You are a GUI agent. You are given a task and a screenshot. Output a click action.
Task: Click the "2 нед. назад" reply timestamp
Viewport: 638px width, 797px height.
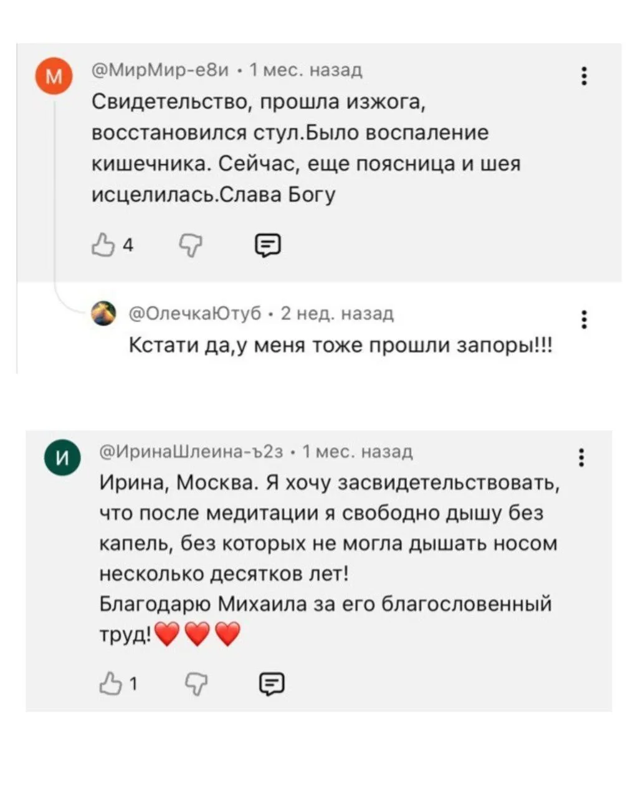[337, 313]
